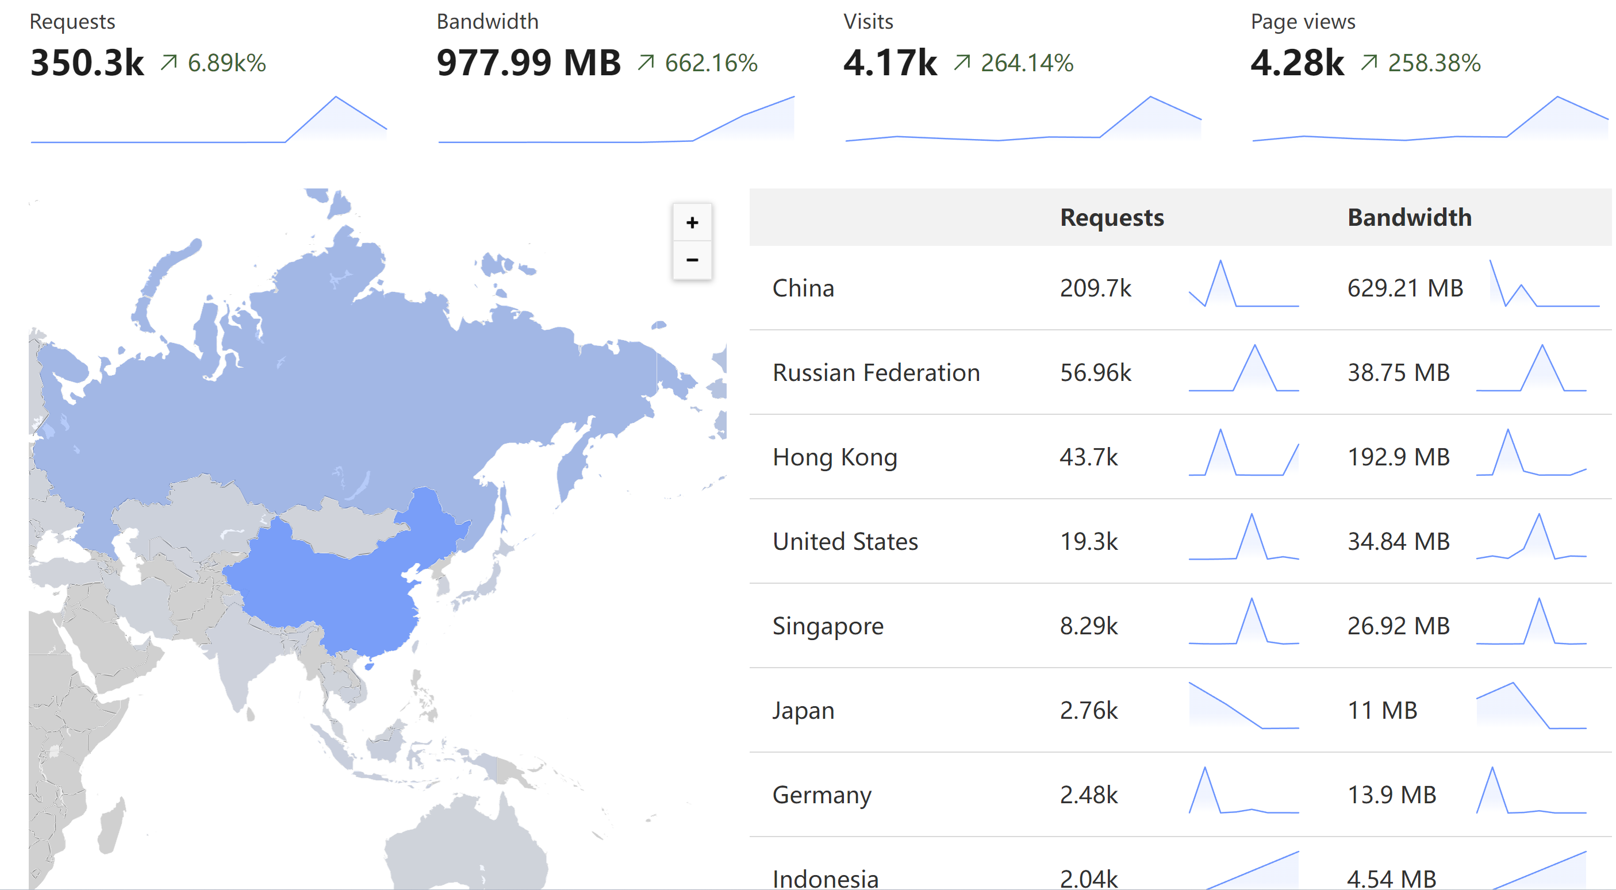The image size is (1616, 890).
Task: Open the Russian Federation row
Action: (x=876, y=373)
